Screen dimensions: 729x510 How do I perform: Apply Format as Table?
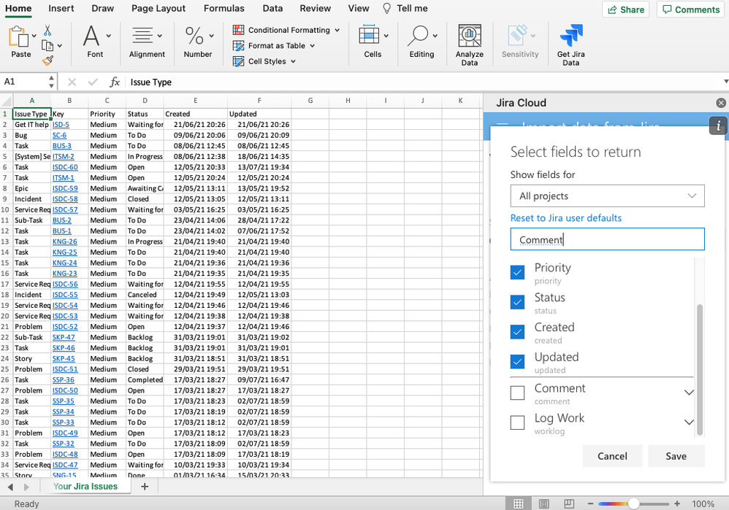[278, 46]
